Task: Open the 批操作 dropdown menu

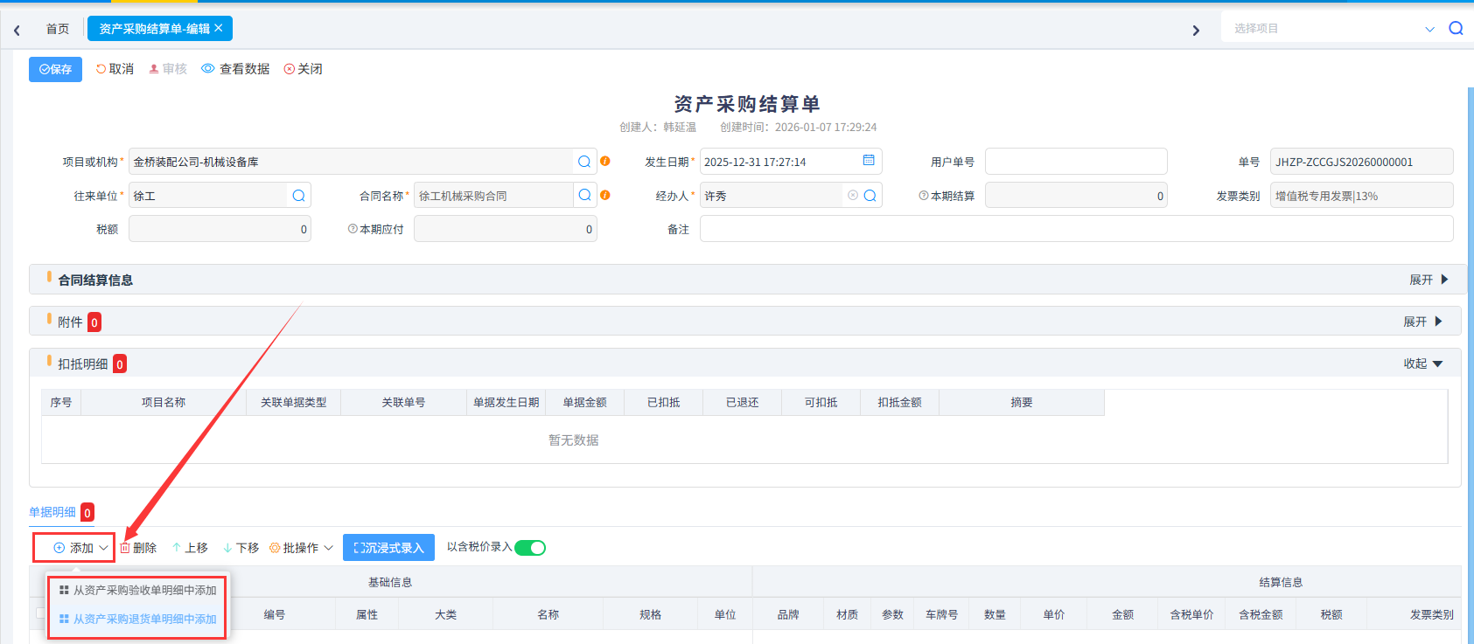Action: [x=301, y=548]
